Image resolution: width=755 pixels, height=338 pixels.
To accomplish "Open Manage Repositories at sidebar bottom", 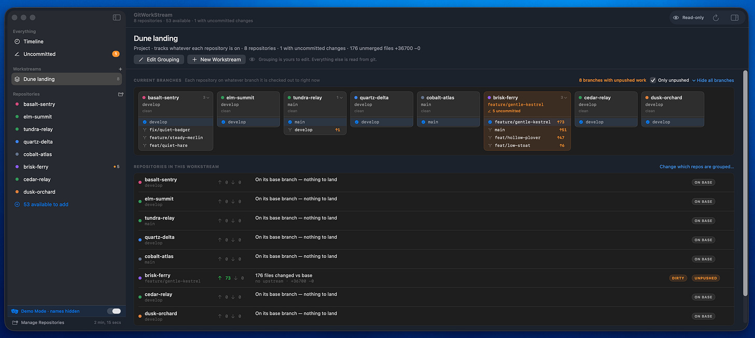I will click(43, 322).
